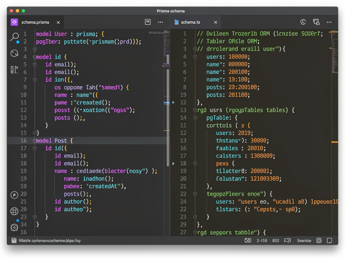Click the gutter arrow marker beside right-pane '},' line 12
The image size is (345, 259).
(174, 103)
